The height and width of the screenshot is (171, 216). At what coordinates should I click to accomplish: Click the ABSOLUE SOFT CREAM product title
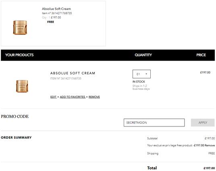[x=73, y=73]
